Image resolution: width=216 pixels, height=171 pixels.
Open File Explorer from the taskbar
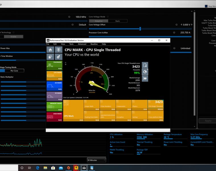(45, 168)
